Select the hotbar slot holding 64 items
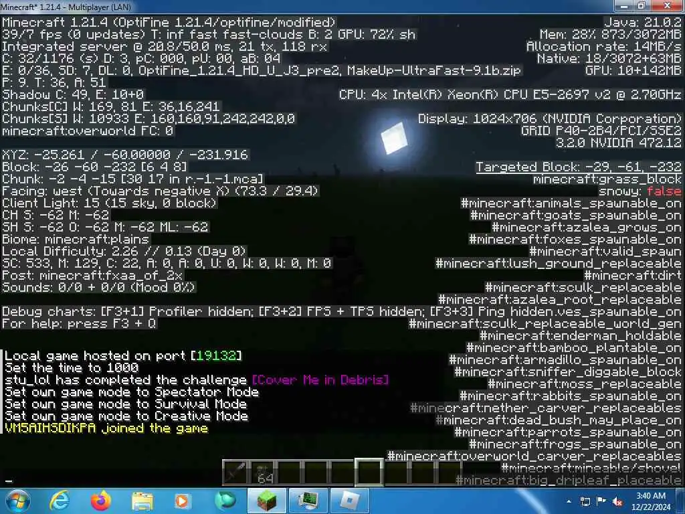Image resolution: width=685 pixels, height=514 pixels. coord(263,473)
